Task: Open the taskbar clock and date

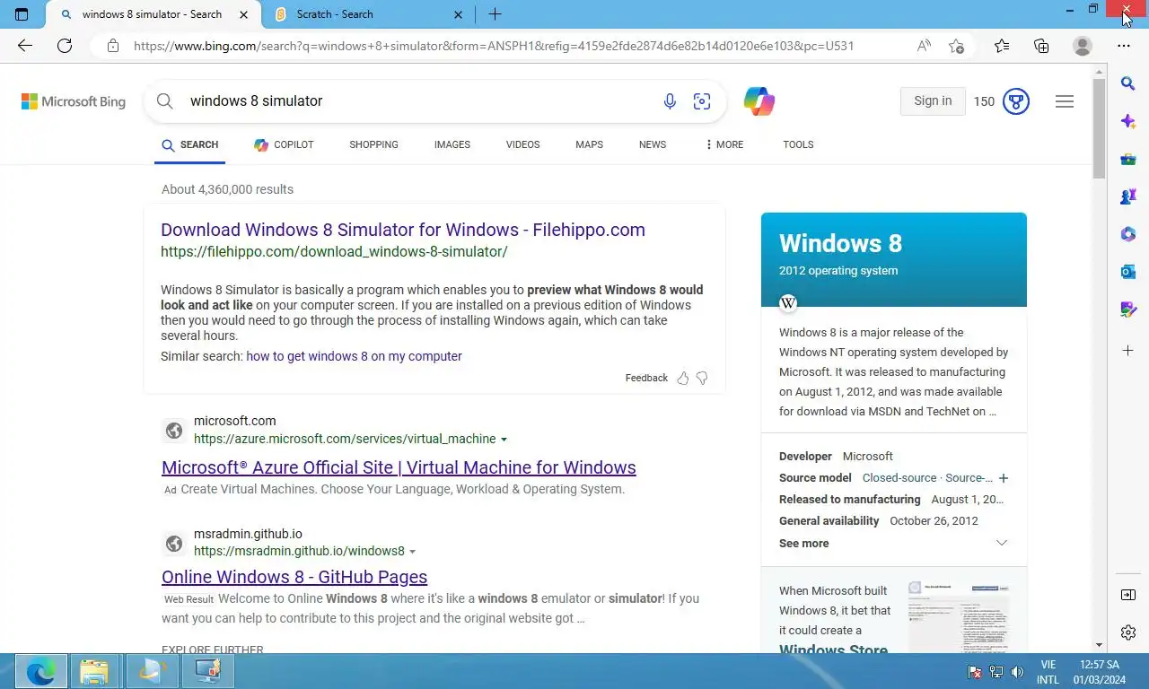Action: pos(1100,672)
